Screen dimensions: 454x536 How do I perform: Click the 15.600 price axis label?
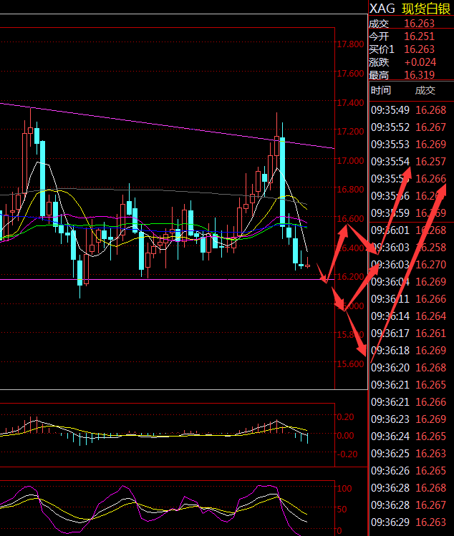(349, 364)
